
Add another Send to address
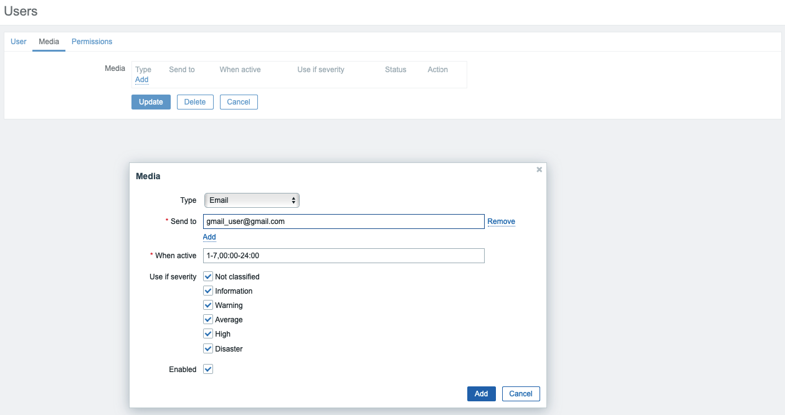point(209,237)
